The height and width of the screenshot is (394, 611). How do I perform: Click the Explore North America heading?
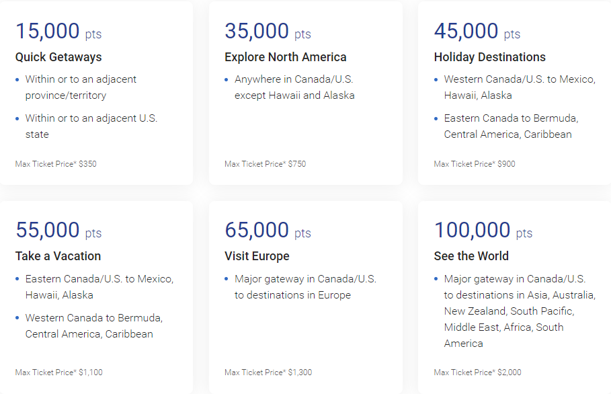coord(286,57)
